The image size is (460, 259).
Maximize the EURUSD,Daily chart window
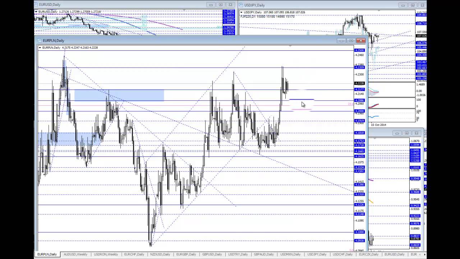pos(221,5)
